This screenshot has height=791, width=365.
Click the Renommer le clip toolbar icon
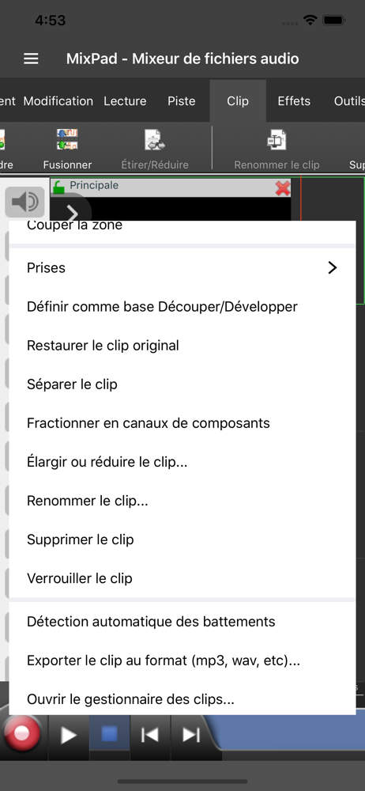(x=277, y=140)
